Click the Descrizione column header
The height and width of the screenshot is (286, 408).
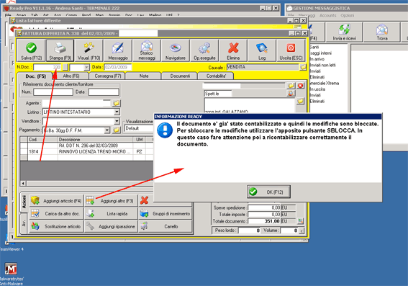(x=95, y=139)
